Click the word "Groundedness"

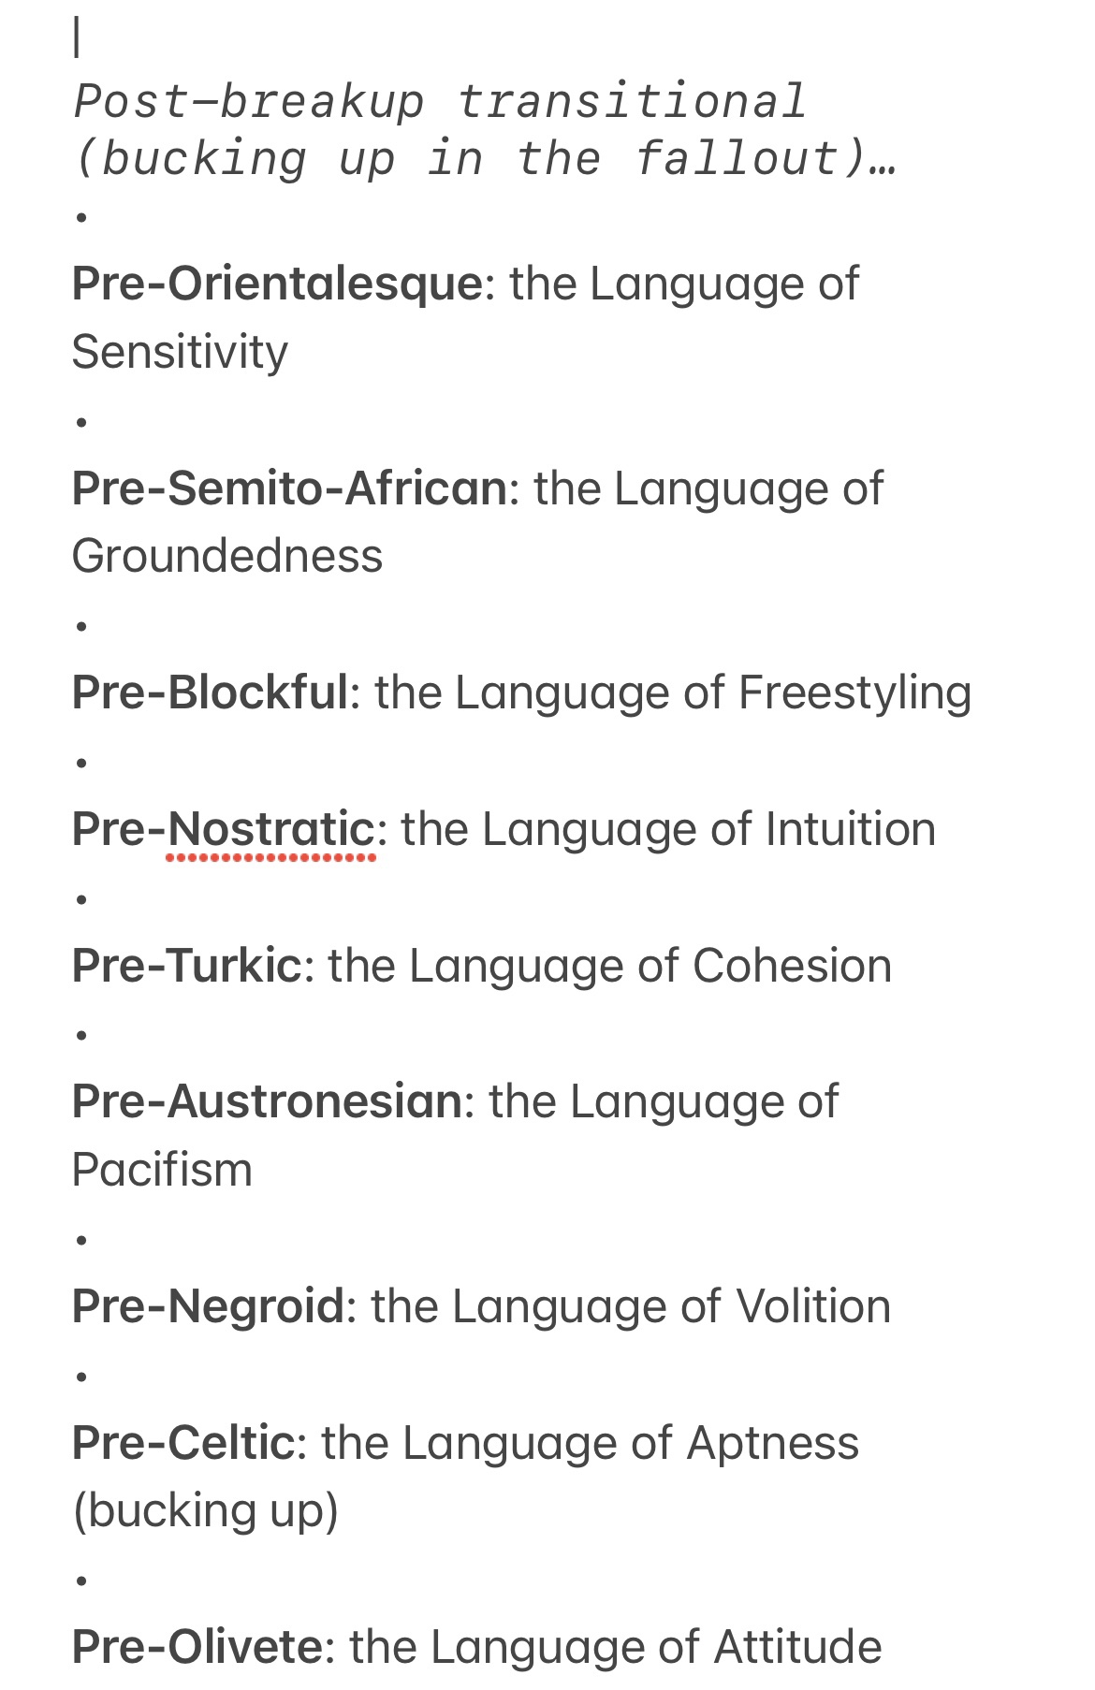(x=227, y=556)
